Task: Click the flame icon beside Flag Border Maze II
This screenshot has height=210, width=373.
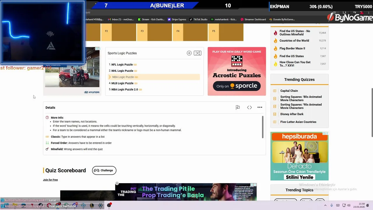Action: pos(275,48)
